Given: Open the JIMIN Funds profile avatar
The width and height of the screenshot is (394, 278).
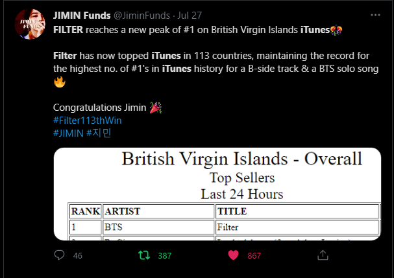Looking at the screenshot, I should 30,25.
